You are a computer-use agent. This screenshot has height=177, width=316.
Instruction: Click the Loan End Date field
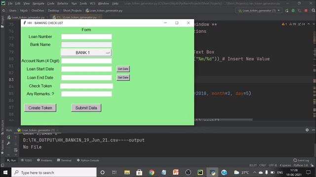click(86, 78)
